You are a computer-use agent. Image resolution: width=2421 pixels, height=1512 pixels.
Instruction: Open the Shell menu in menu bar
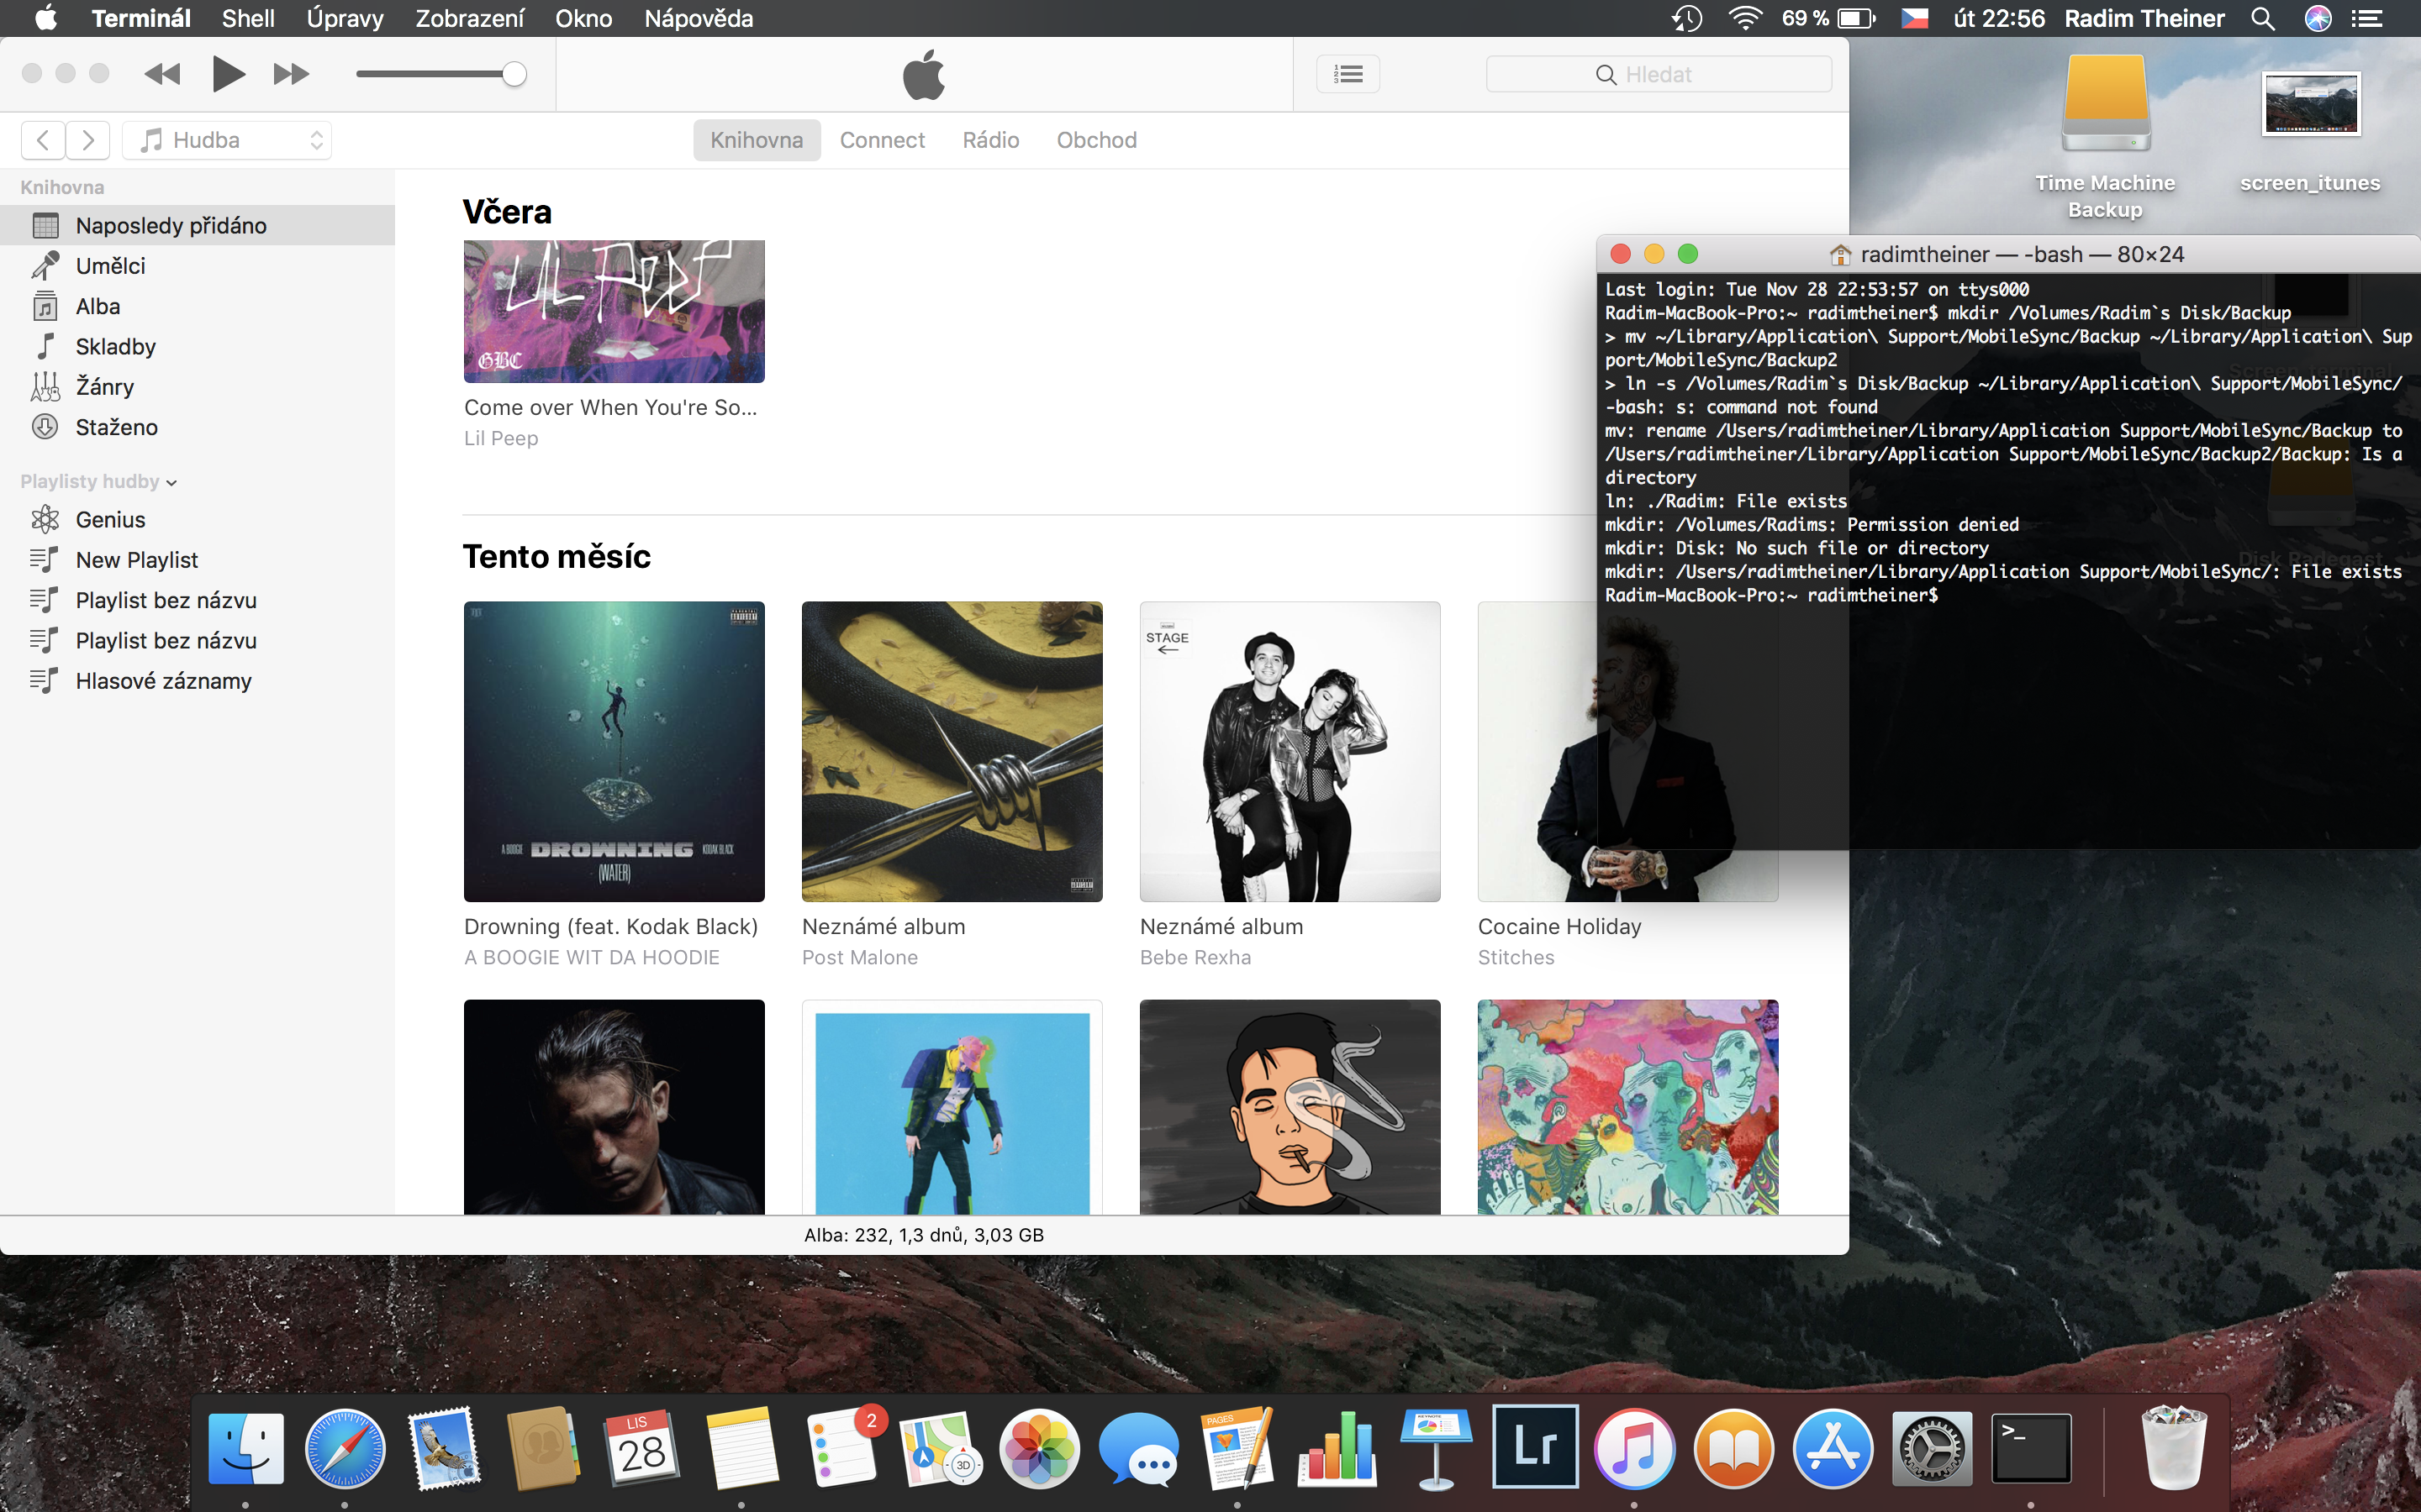(248, 18)
